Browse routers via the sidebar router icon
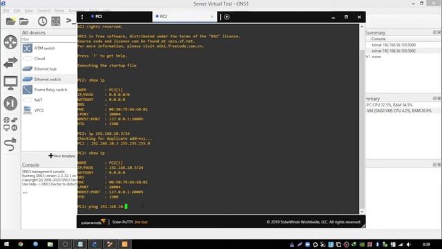 pyautogui.click(x=10, y=42)
